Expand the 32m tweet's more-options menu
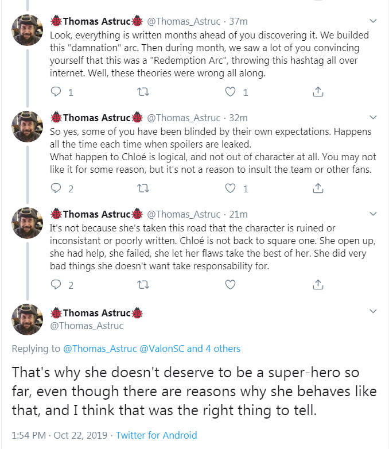The image size is (389, 449). pos(374,118)
